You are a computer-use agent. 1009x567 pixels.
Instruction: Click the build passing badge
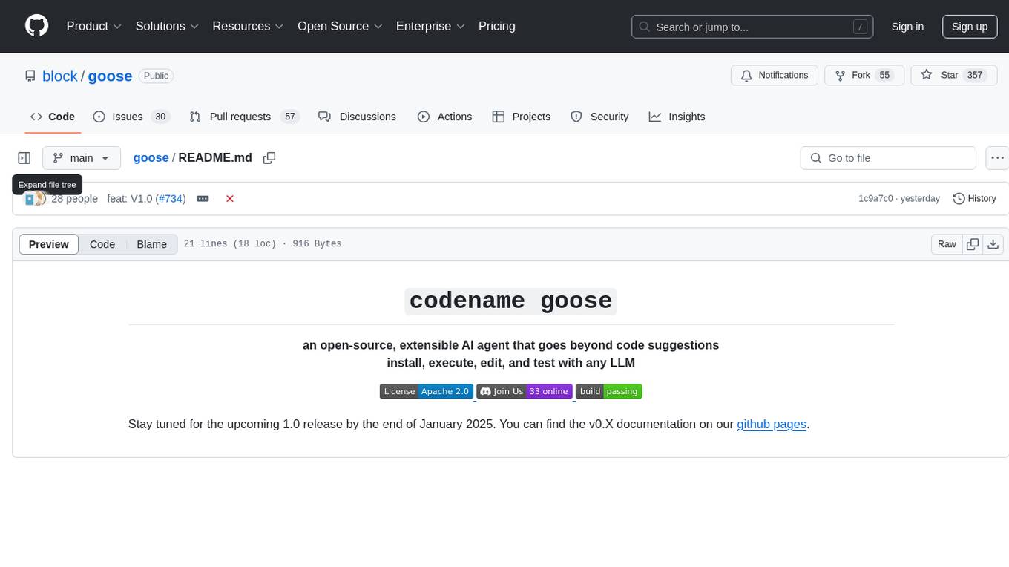(609, 391)
